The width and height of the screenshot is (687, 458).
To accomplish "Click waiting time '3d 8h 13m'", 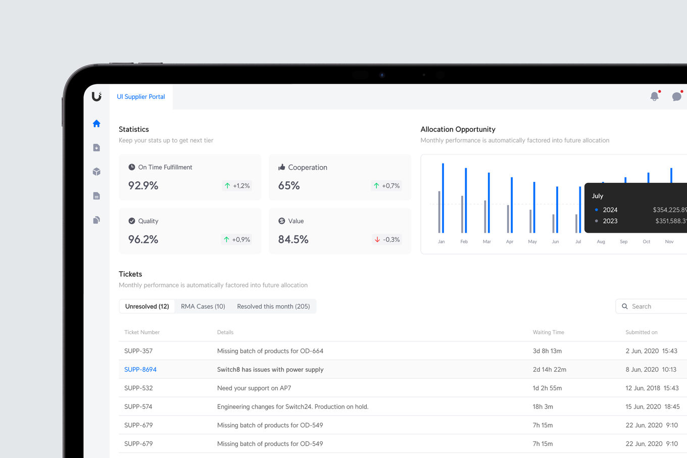I will 547,351.
